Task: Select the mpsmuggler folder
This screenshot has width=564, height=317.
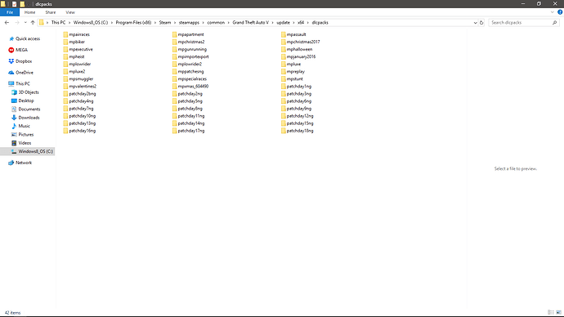Action: [78, 79]
